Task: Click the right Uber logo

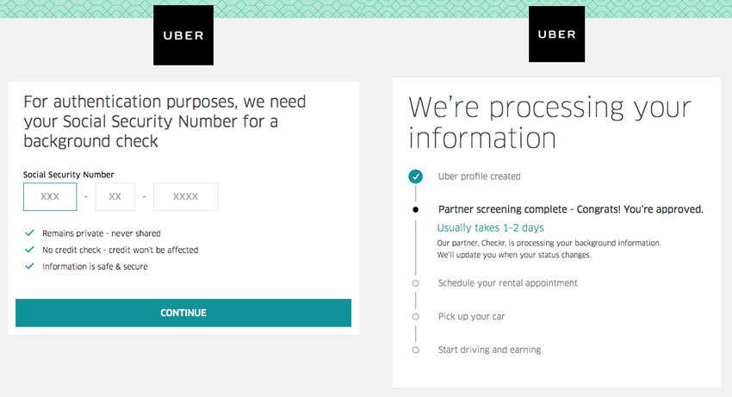Action: click(x=556, y=35)
